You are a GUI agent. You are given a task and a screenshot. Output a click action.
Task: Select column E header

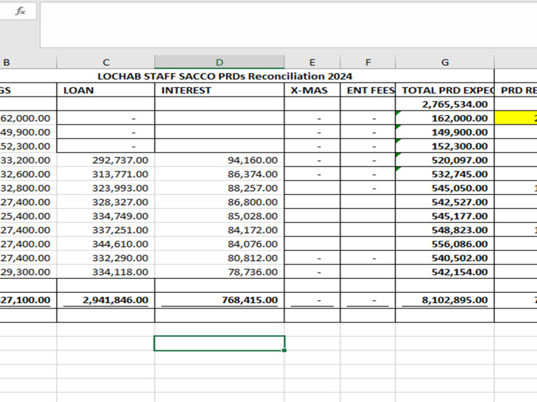tap(312, 62)
